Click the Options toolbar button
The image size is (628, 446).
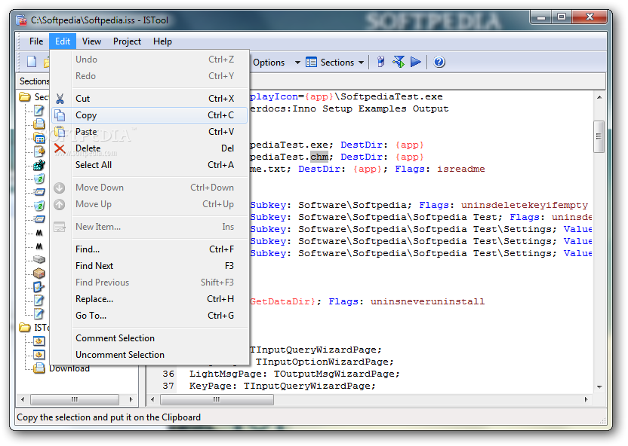tap(269, 63)
